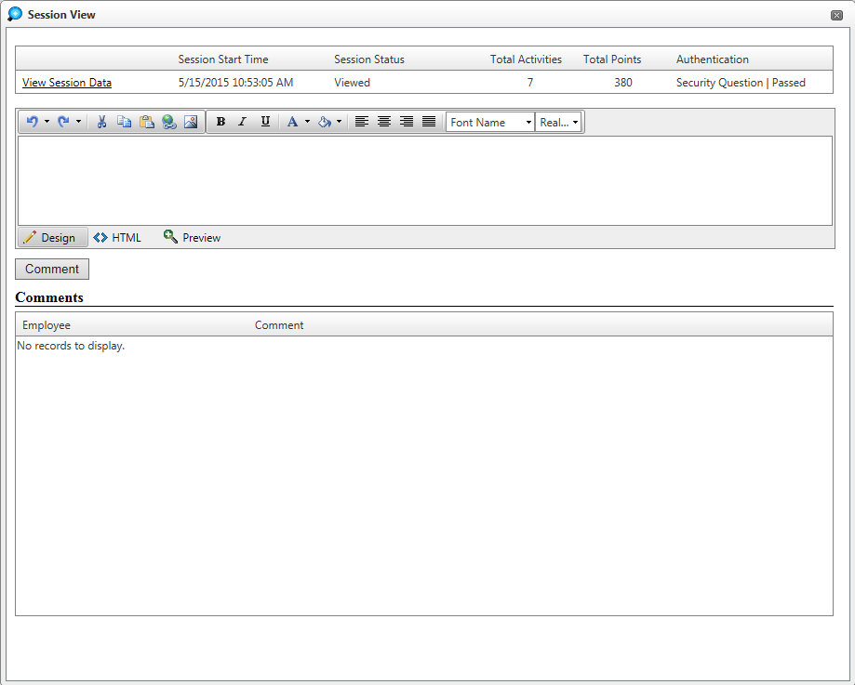855x685 pixels.
Task: Click inside the comment editor text area
Action: click(425, 180)
